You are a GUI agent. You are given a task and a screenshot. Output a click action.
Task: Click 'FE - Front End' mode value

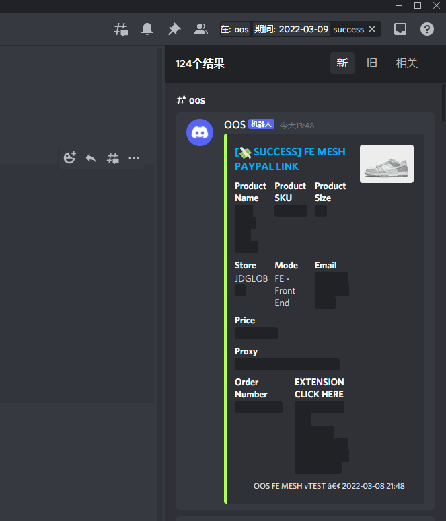tap(285, 290)
